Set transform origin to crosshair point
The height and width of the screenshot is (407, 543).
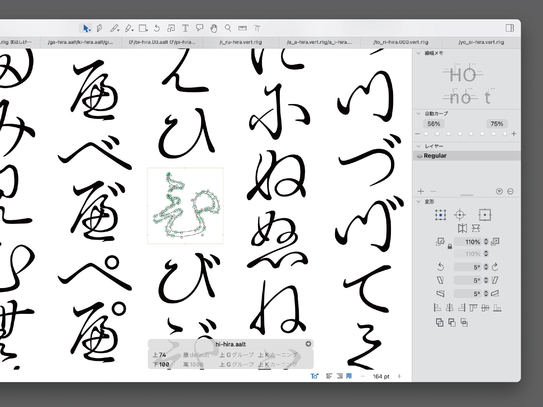click(x=460, y=215)
